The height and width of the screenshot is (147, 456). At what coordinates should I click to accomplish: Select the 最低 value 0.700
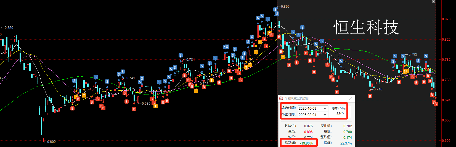(x=348, y=132)
